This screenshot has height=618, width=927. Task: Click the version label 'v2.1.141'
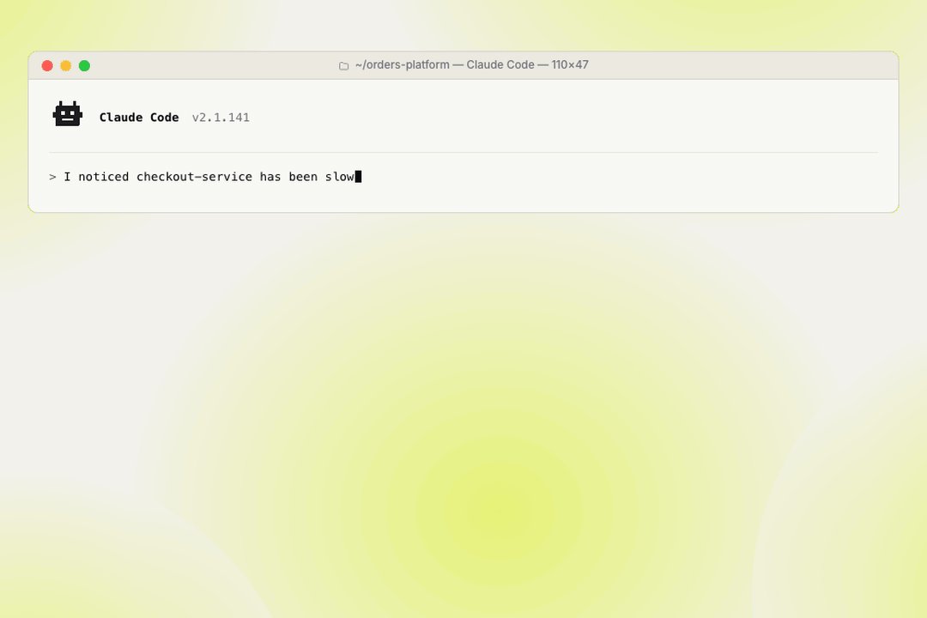[221, 118]
